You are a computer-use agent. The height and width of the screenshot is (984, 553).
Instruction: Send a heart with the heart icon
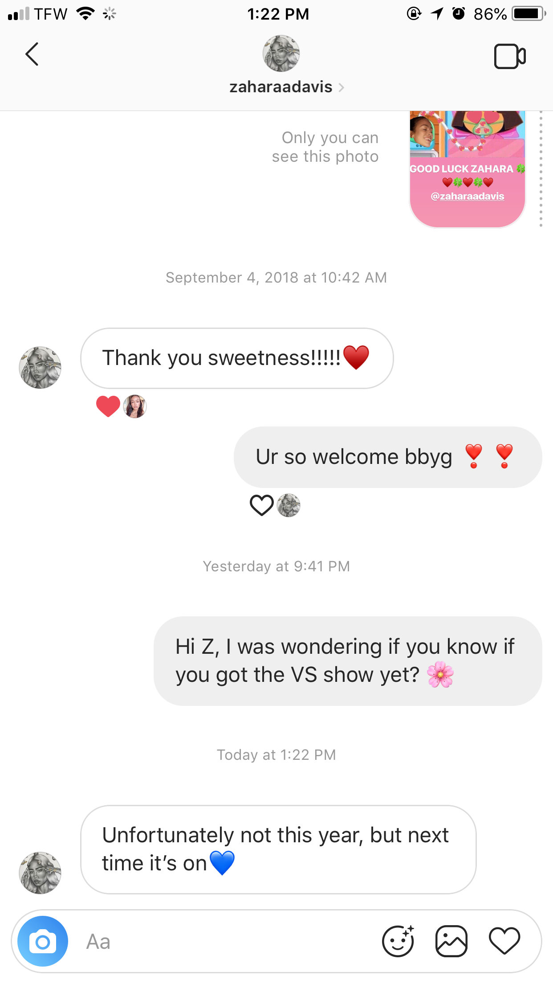click(x=504, y=941)
